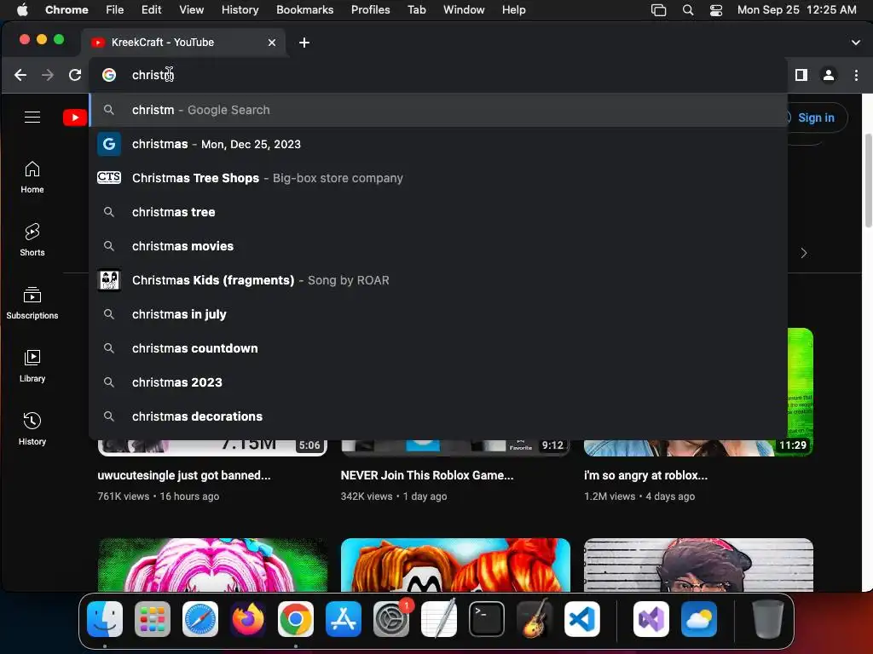Select 'christmas countdown' suggestion

[x=438, y=348]
